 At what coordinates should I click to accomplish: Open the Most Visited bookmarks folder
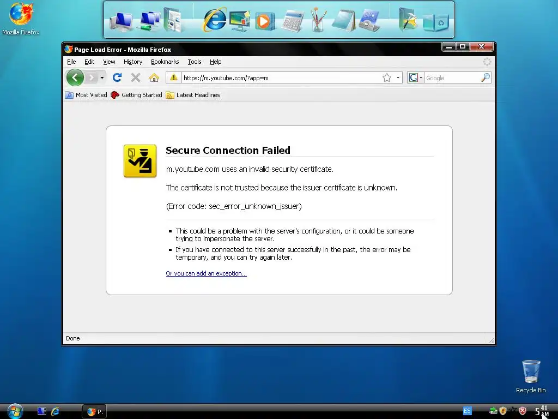click(x=86, y=95)
